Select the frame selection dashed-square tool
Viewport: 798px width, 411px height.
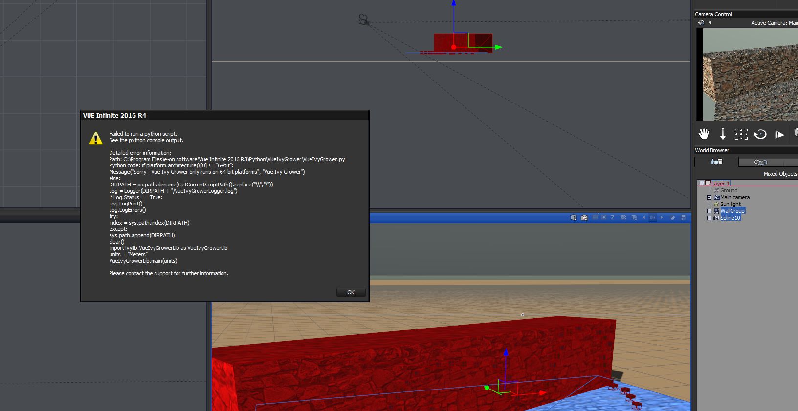point(741,134)
